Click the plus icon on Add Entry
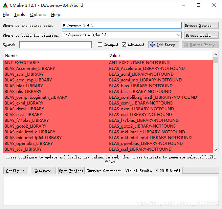222x209 pixels. [x=152, y=45]
